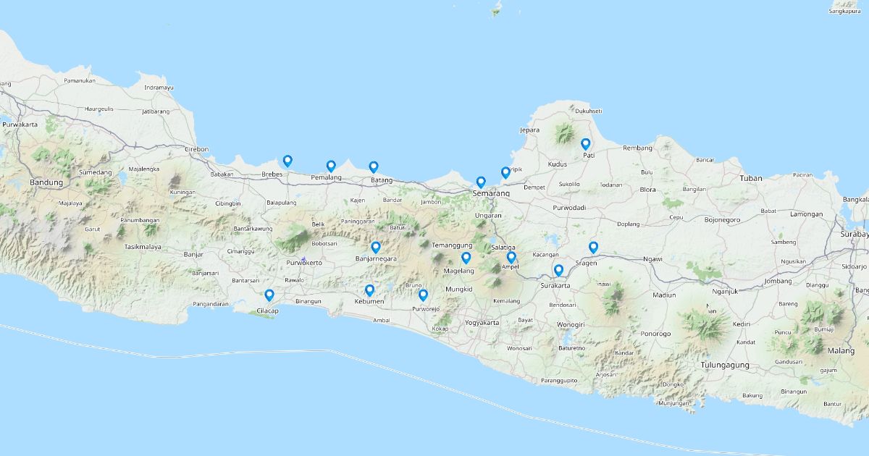Click the map pin directly above Semarang

point(481,182)
